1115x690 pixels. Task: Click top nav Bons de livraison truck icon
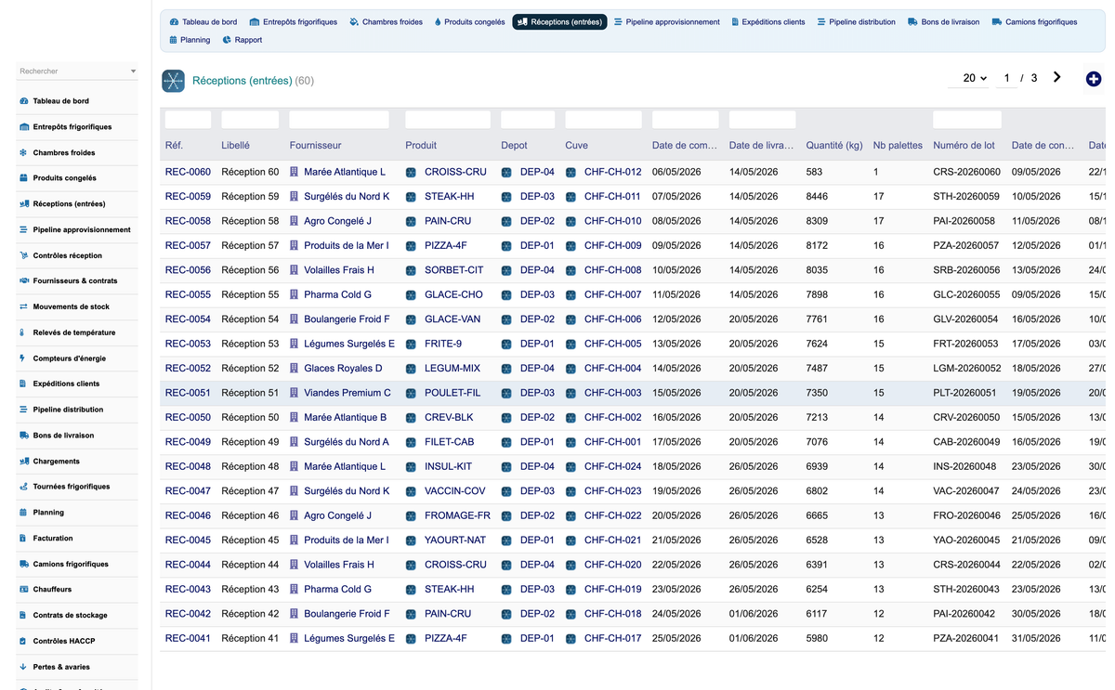point(912,22)
